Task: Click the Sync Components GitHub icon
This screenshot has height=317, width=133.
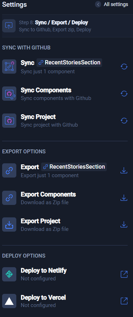Action: click(x=9, y=94)
